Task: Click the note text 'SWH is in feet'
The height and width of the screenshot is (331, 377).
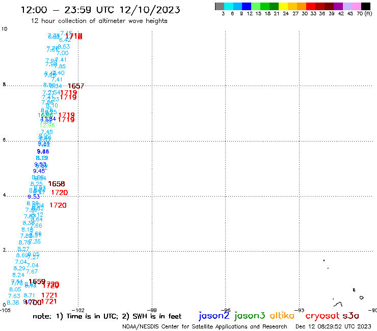Action: [x=157, y=316]
